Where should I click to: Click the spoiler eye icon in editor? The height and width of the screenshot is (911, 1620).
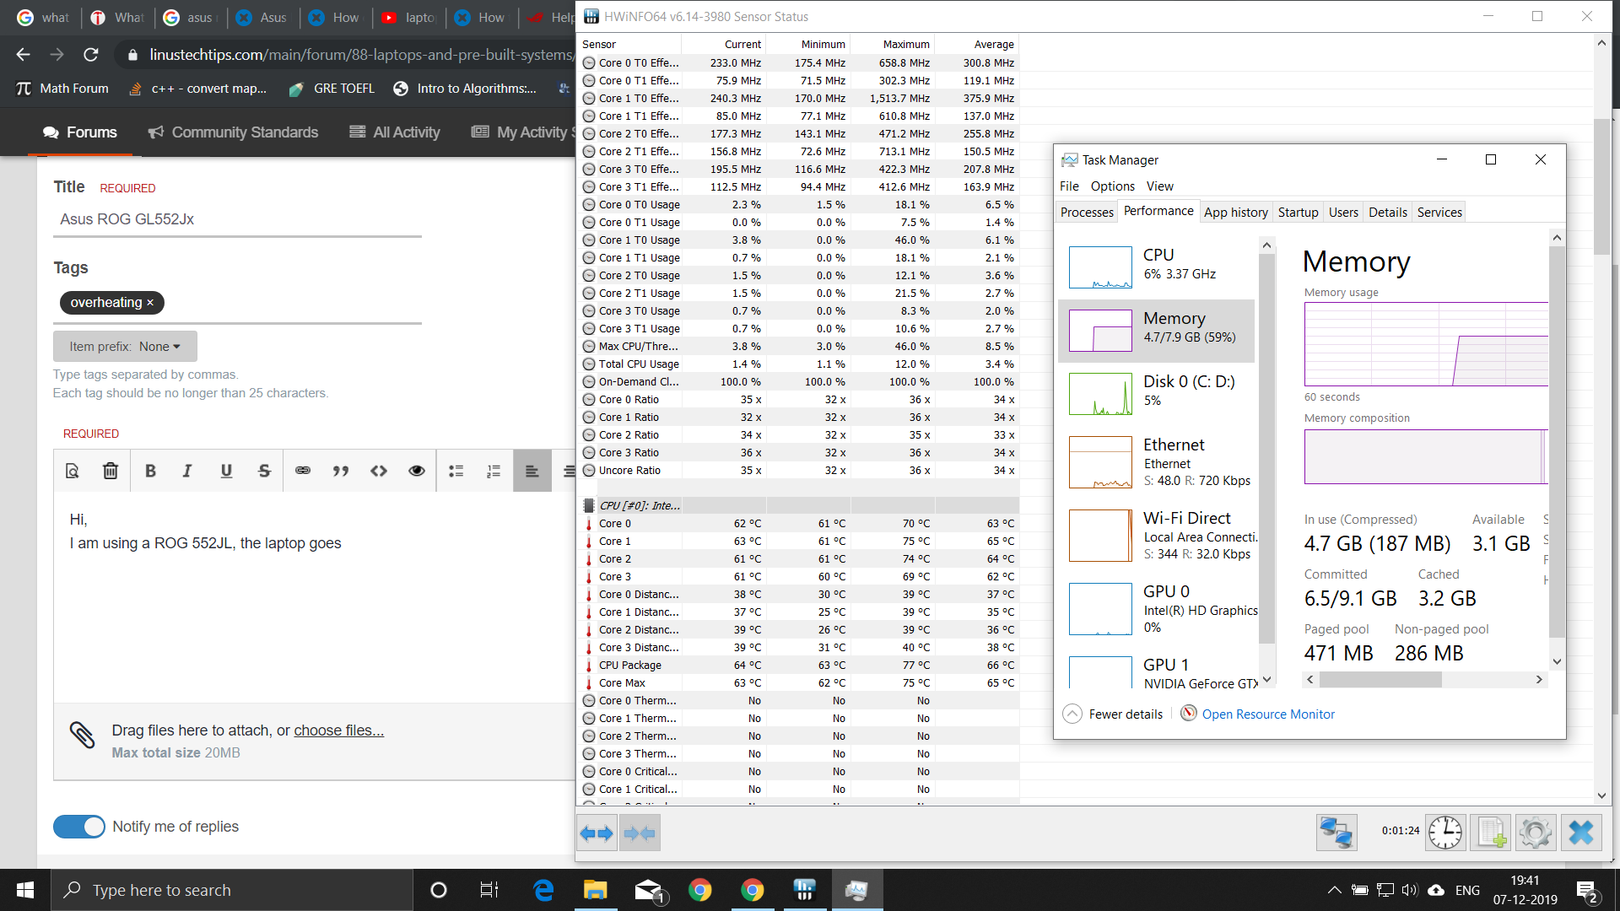pyautogui.click(x=417, y=471)
